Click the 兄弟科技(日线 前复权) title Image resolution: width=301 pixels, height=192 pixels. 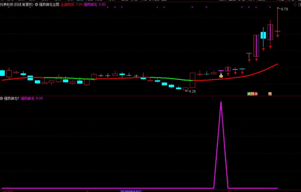(x=17, y=5)
